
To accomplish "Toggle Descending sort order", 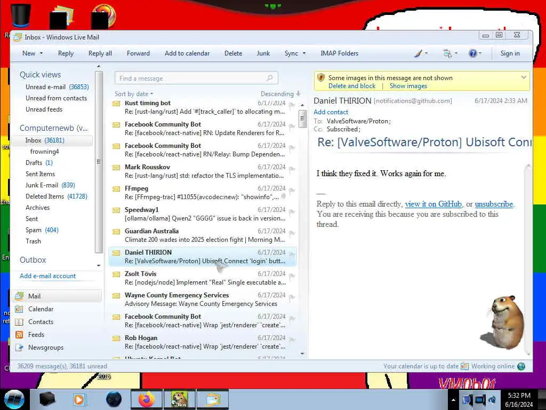I will coord(280,94).
